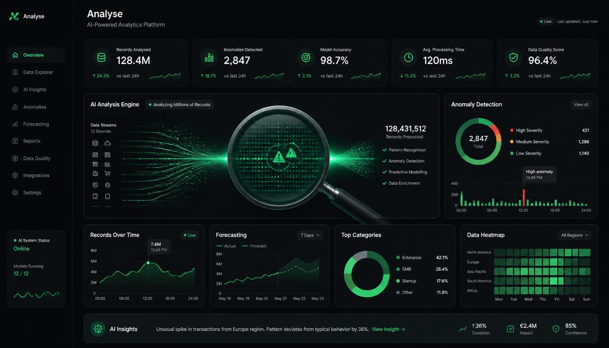Click the Confidence shield icon
Image resolution: width=609 pixels, height=348 pixels.
[556, 329]
